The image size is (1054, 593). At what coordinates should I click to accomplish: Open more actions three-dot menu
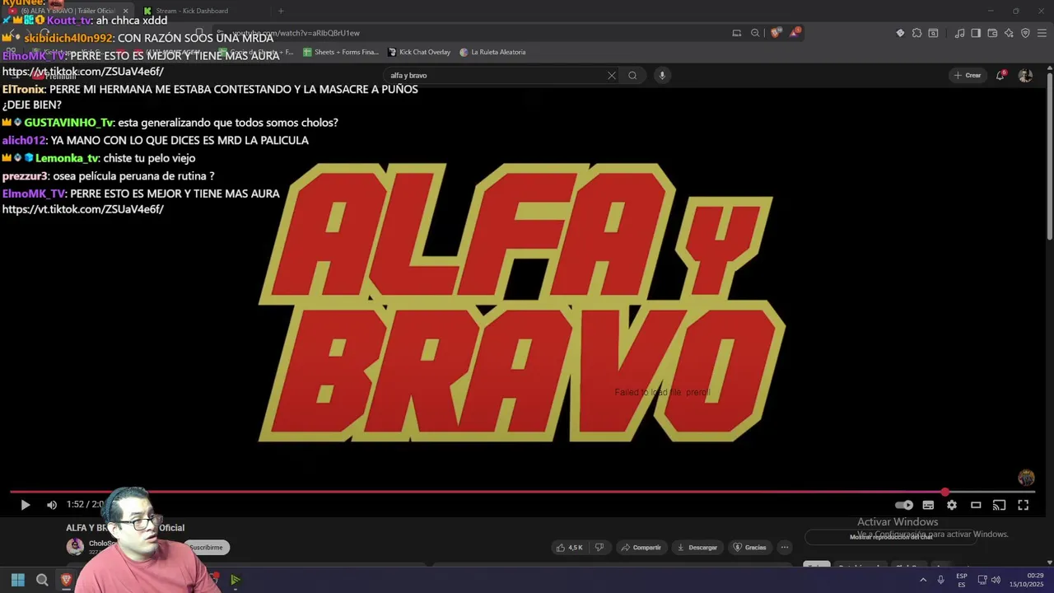point(785,547)
